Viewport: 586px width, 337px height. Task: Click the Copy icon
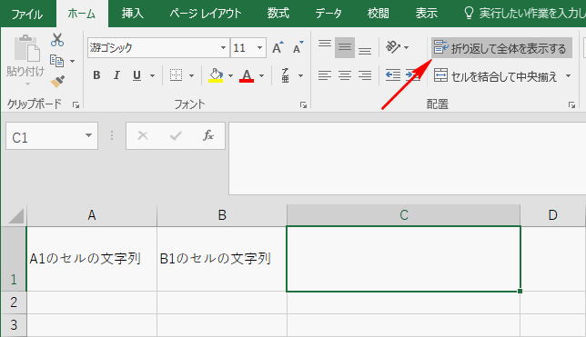pyautogui.click(x=57, y=61)
